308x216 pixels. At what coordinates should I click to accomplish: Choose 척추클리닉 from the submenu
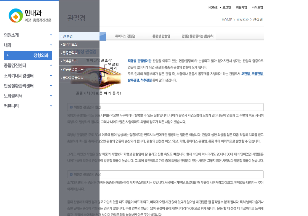[x=70, y=61]
